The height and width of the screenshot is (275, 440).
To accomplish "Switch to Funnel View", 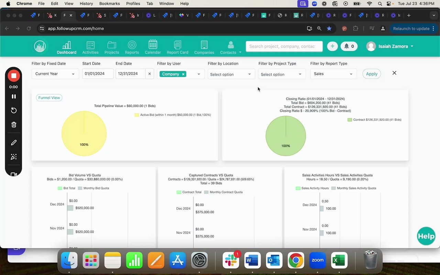I will pyautogui.click(x=49, y=98).
